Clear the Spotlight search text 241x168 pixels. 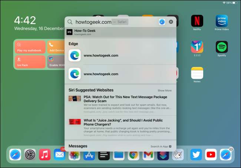point(171,22)
